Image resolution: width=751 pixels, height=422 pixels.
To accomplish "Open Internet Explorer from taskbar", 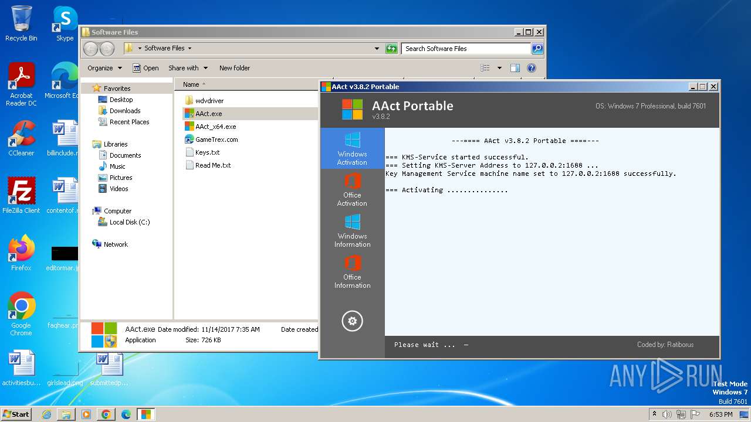I will click(x=46, y=414).
